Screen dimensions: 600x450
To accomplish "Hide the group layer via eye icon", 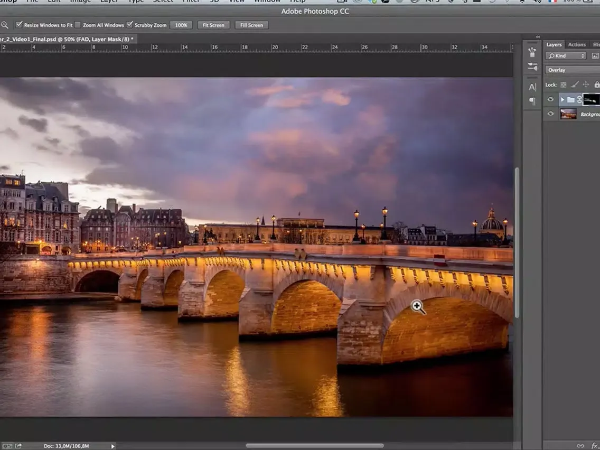I will (x=550, y=99).
